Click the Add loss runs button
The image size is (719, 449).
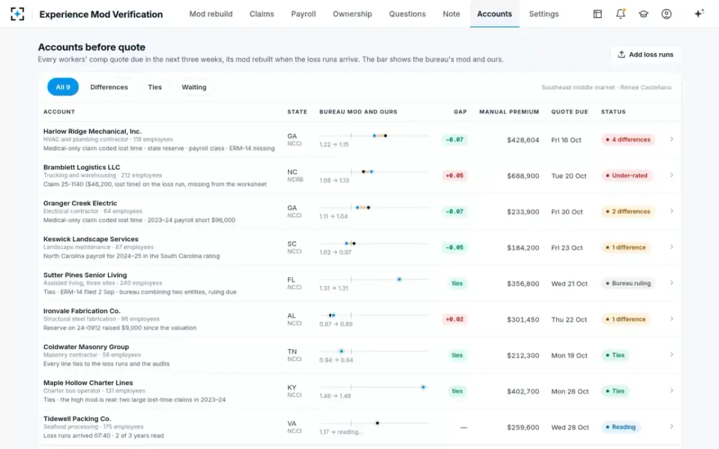pyautogui.click(x=645, y=54)
